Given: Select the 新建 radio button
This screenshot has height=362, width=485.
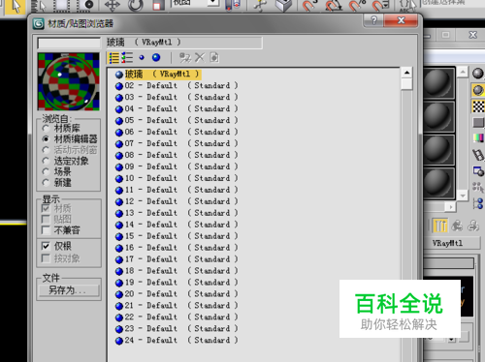Looking at the screenshot, I should point(46,183).
